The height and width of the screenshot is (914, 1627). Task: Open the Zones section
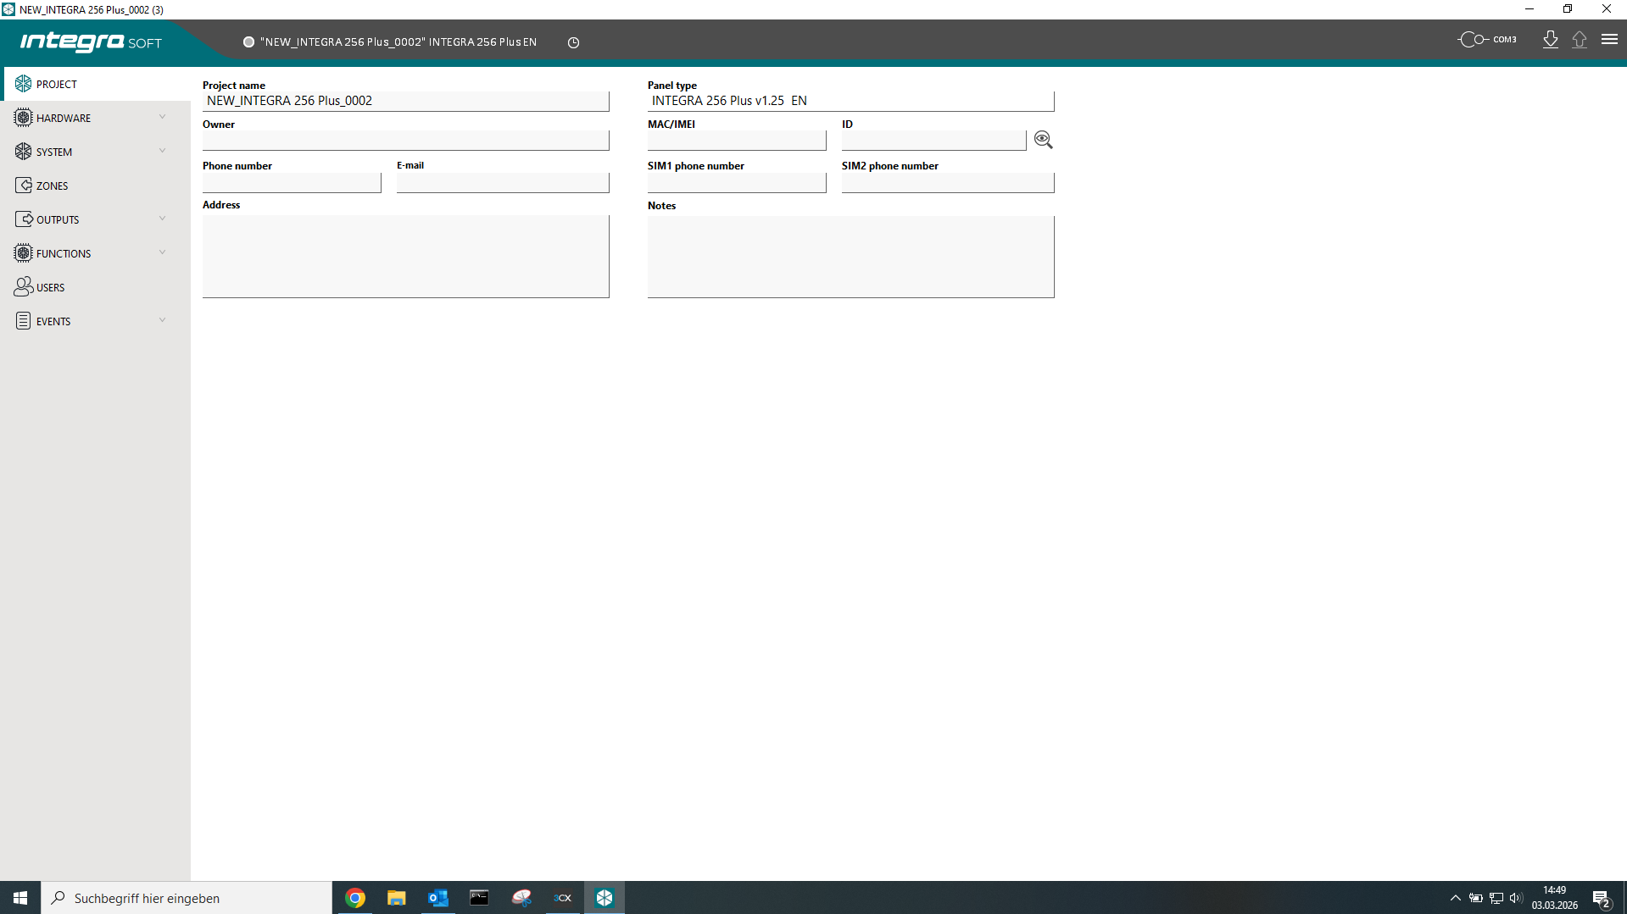pyautogui.click(x=52, y=186)
